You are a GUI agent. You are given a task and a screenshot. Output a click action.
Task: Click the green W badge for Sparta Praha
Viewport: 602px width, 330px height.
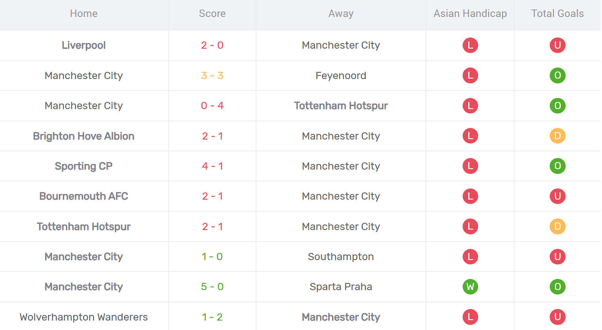(470, 287)
